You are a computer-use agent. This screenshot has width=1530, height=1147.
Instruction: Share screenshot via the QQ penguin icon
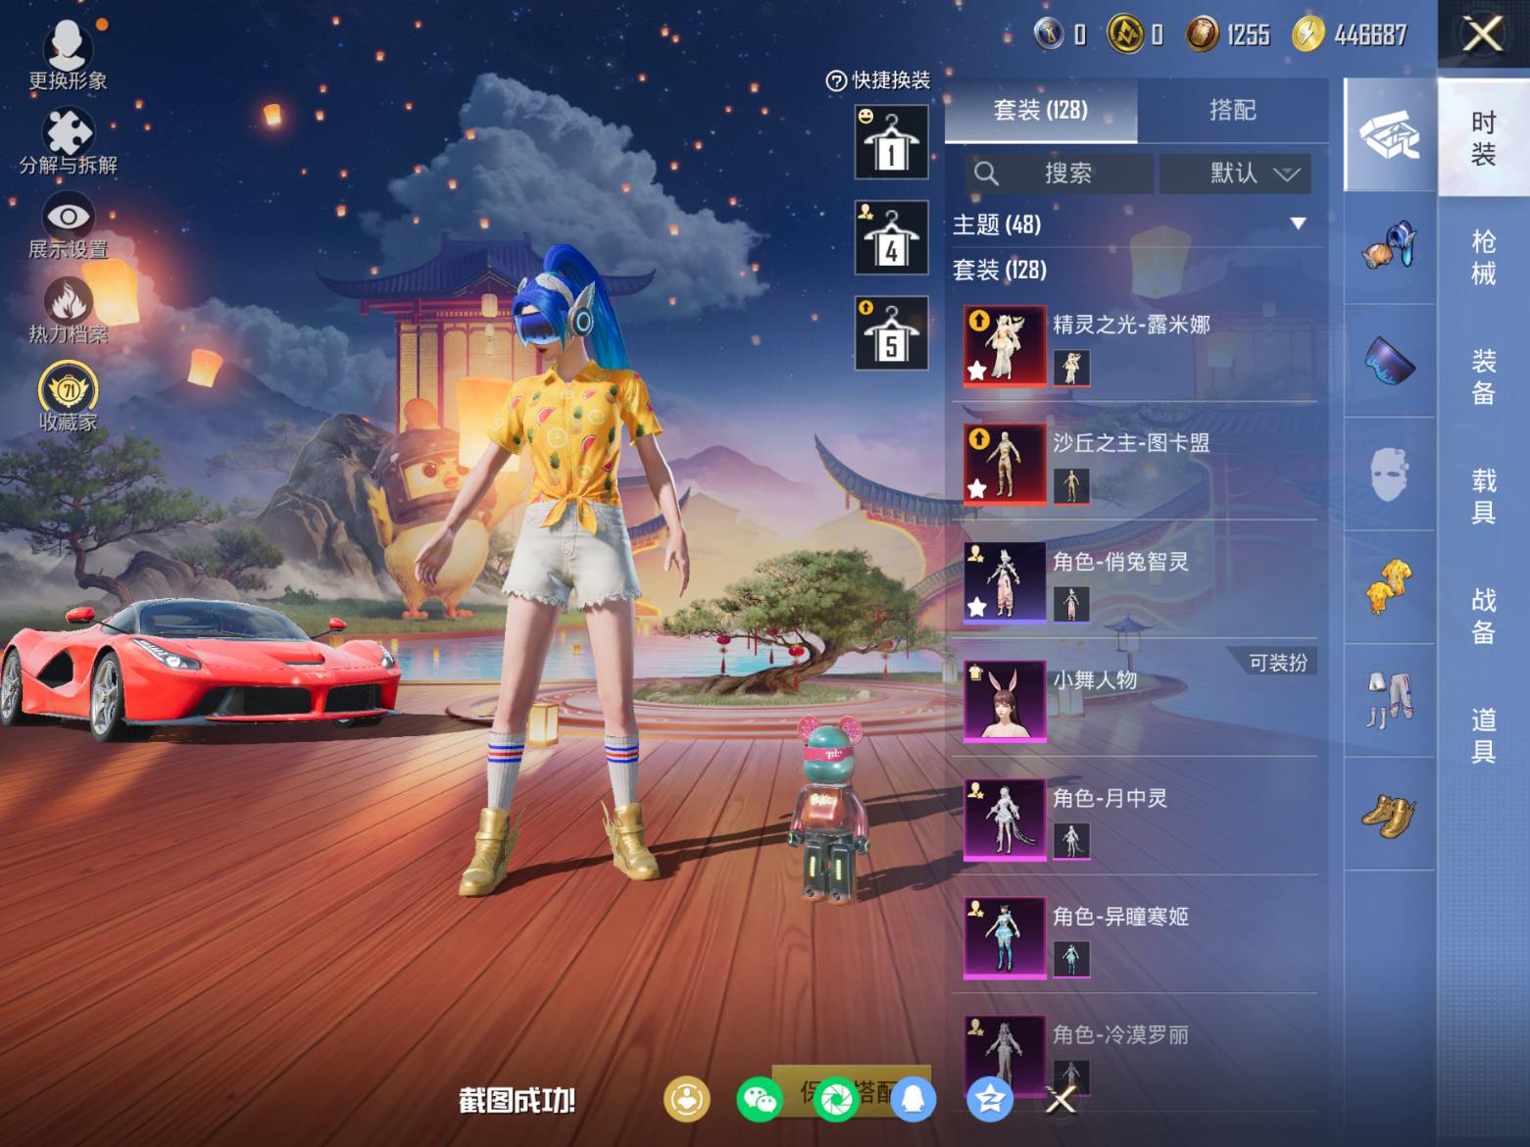click(913, 1099)
